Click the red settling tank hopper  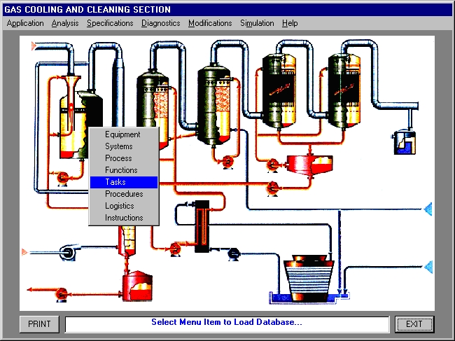[309, 165]
